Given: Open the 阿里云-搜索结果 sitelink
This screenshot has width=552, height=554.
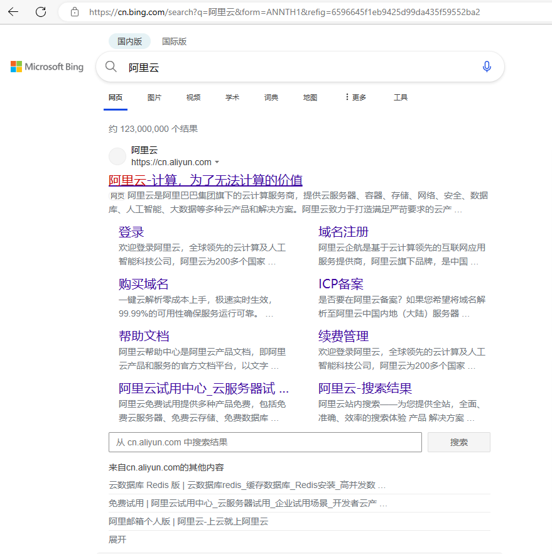Looking at the screenshot, I should 365,388.
